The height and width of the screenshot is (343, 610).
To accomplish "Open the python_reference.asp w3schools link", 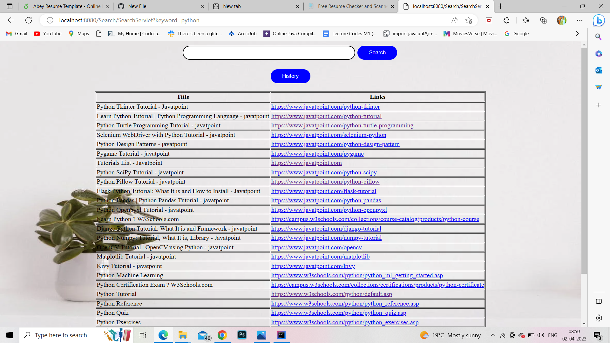I will (x=345, y=304).
